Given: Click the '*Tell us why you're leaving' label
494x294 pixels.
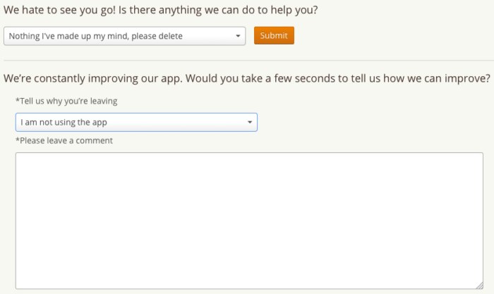Looking at the screenshot, I should [66, 101].
